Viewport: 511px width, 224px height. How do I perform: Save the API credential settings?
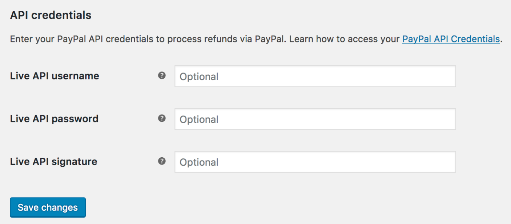48,207
